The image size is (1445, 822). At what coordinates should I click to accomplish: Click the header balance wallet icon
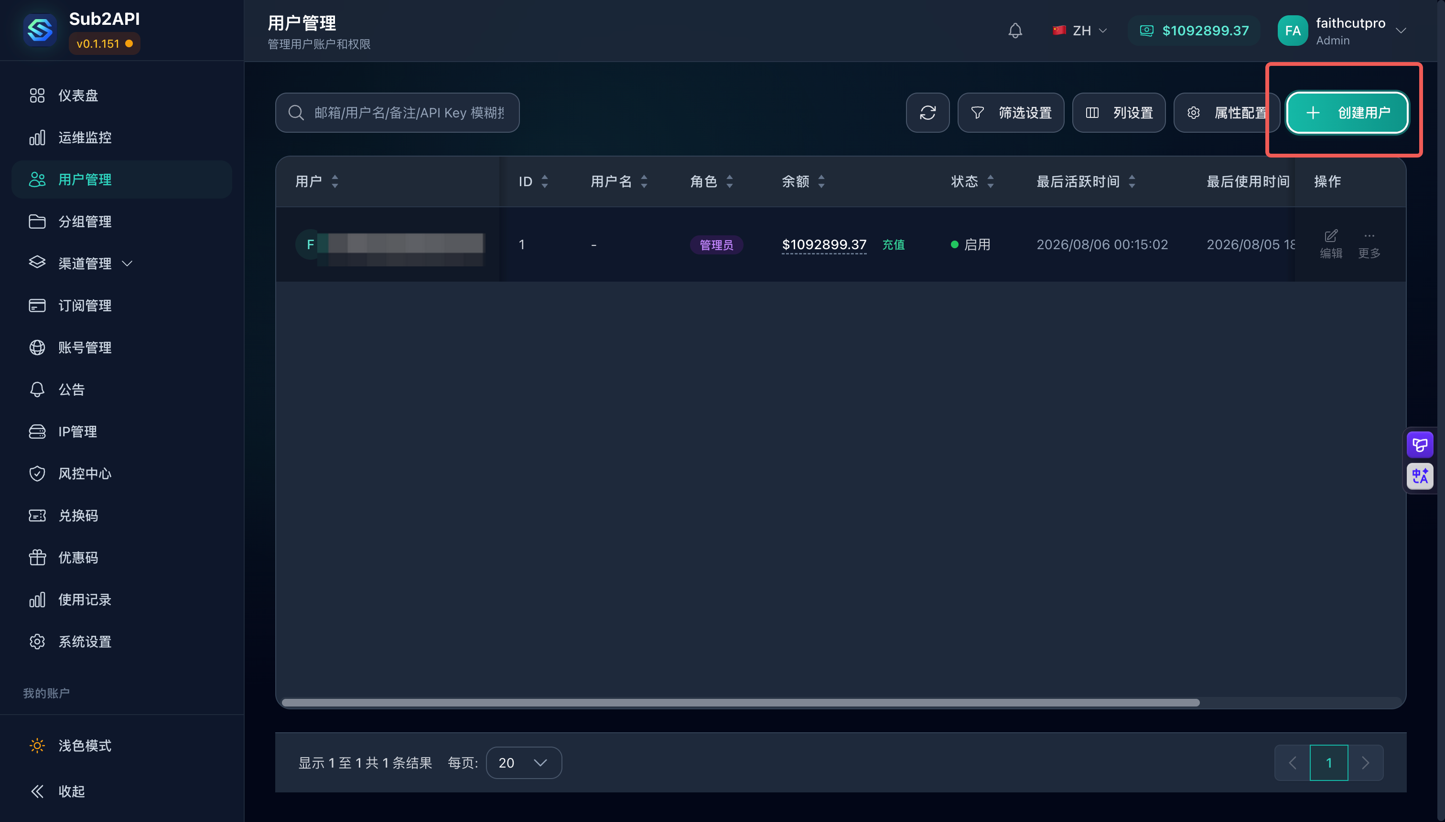click(1146, 31)
